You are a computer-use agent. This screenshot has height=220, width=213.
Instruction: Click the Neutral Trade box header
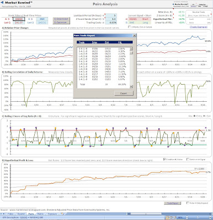[198, 12]
